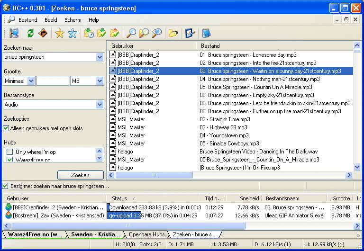Open Search Spy eye-magnifier icon
364x251 pixels.
[157, 33]
